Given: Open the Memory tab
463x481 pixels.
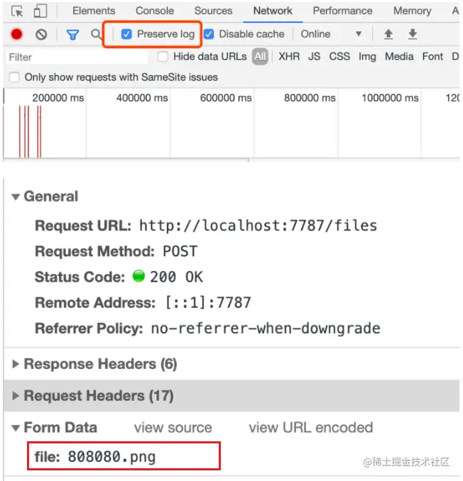Looking at the screenshot, I should coord(412,11).
